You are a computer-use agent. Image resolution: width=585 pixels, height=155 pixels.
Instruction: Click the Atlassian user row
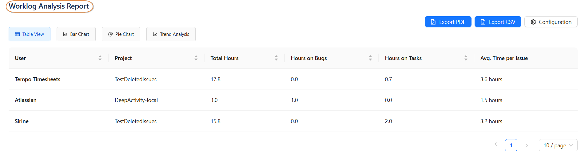click(x=26, y=100)
